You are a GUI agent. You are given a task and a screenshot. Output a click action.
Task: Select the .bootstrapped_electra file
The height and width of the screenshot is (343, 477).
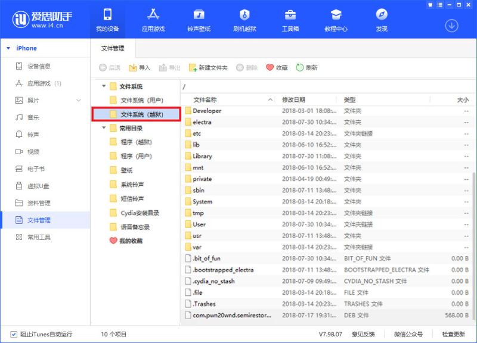(x=327, y=270)
